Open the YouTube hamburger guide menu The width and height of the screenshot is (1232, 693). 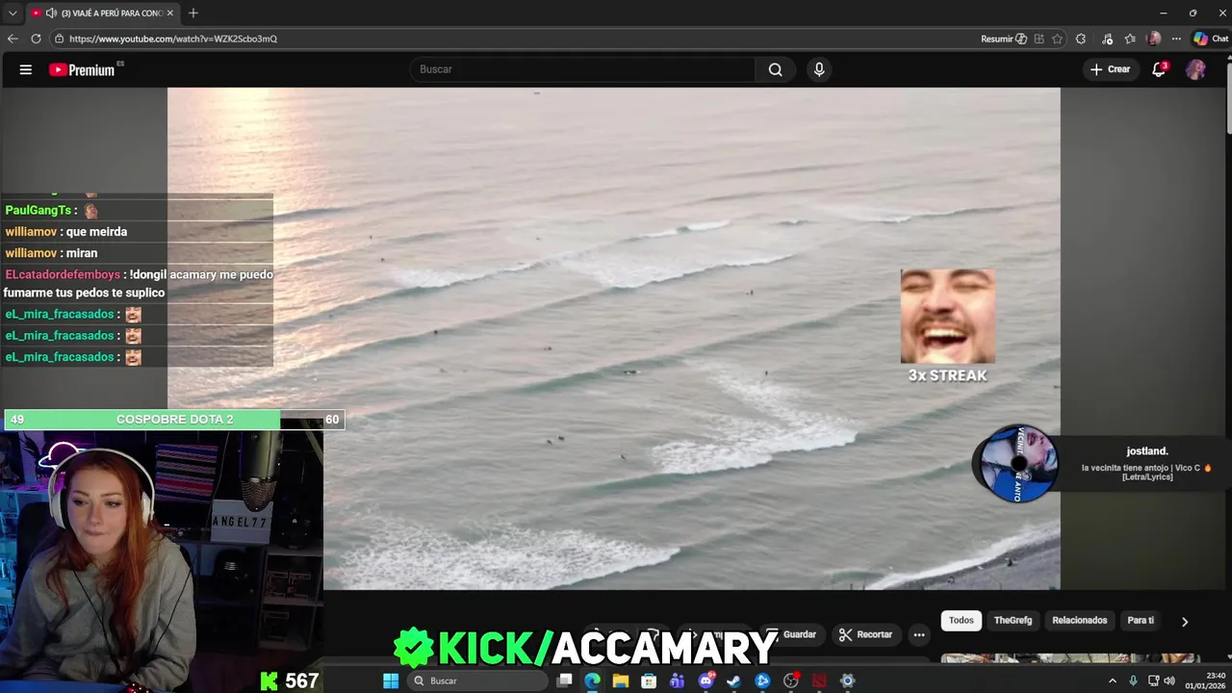coord(26,69)
